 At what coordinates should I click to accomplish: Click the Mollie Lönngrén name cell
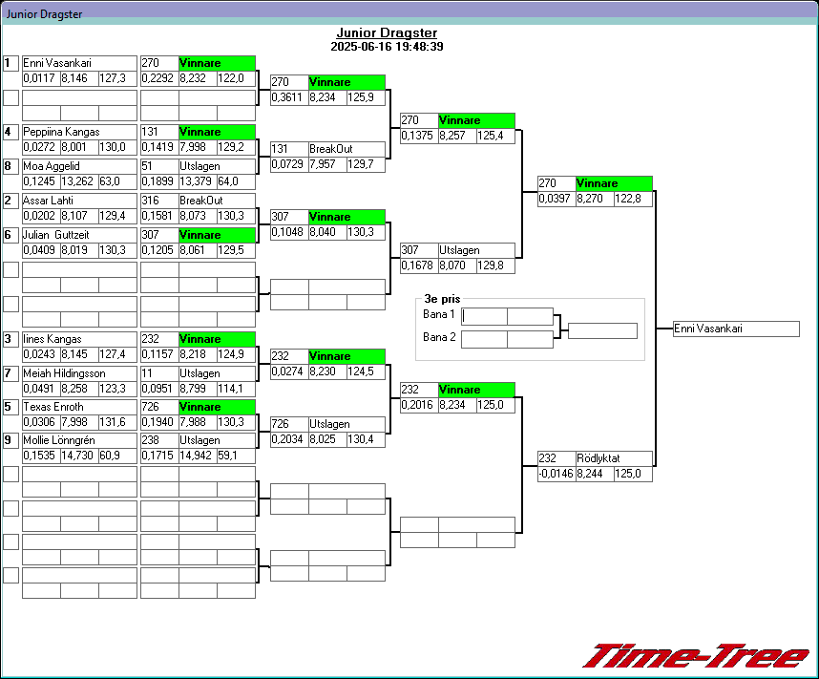(x=79, y=440)
